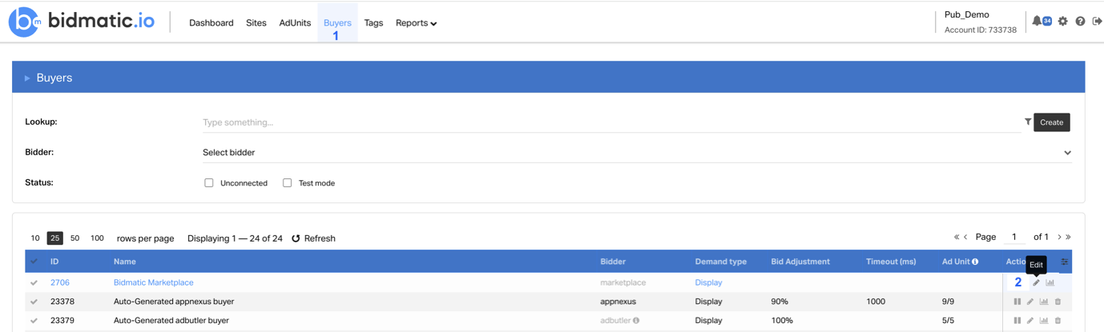The width and height of the screenshot is (1104, 332).
Task: Go to the previous page arrow
Action: (x=965, y=237)
